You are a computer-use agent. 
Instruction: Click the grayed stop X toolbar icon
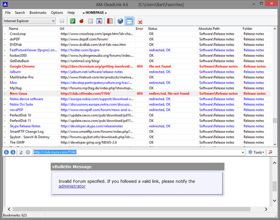pos(90,21)
